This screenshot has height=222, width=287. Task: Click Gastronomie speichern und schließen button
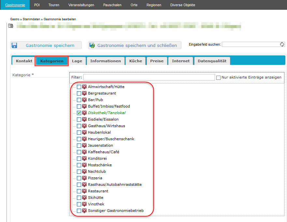(x=135, y=45)
